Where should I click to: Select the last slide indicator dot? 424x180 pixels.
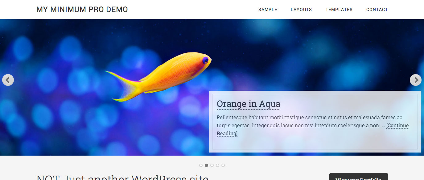223,165
